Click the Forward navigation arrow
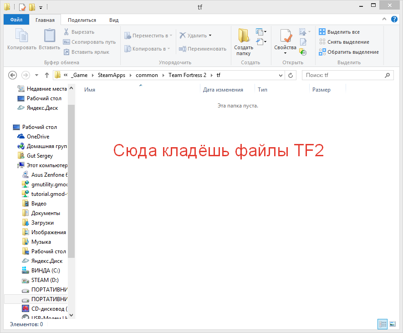Screen dimensions: 403x333 click(x=26, y=75)
